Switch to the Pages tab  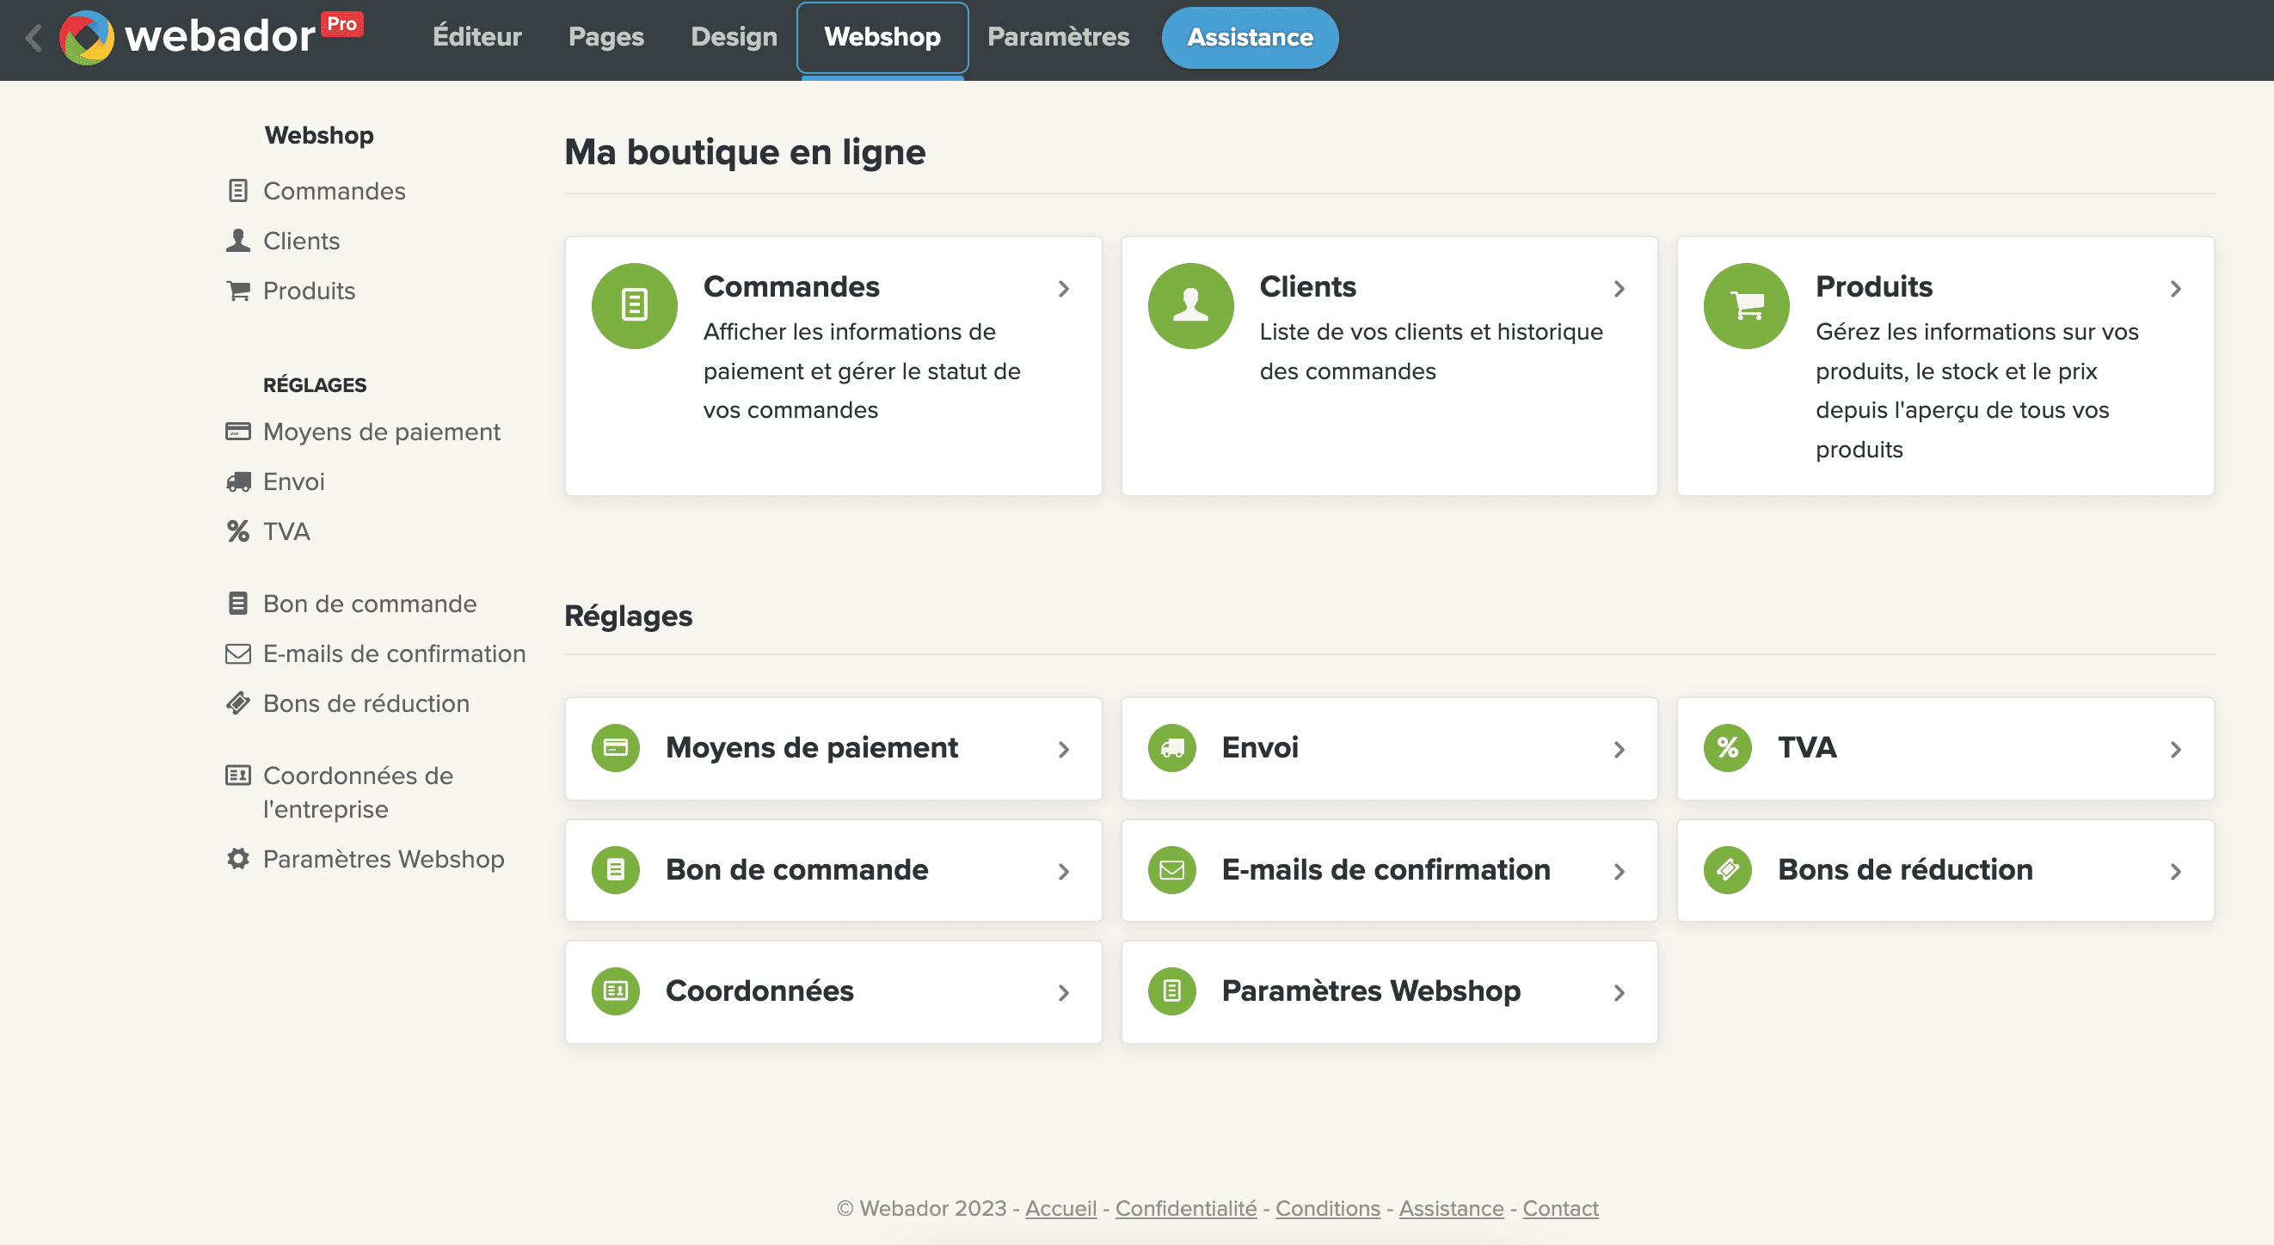(605, 37)
